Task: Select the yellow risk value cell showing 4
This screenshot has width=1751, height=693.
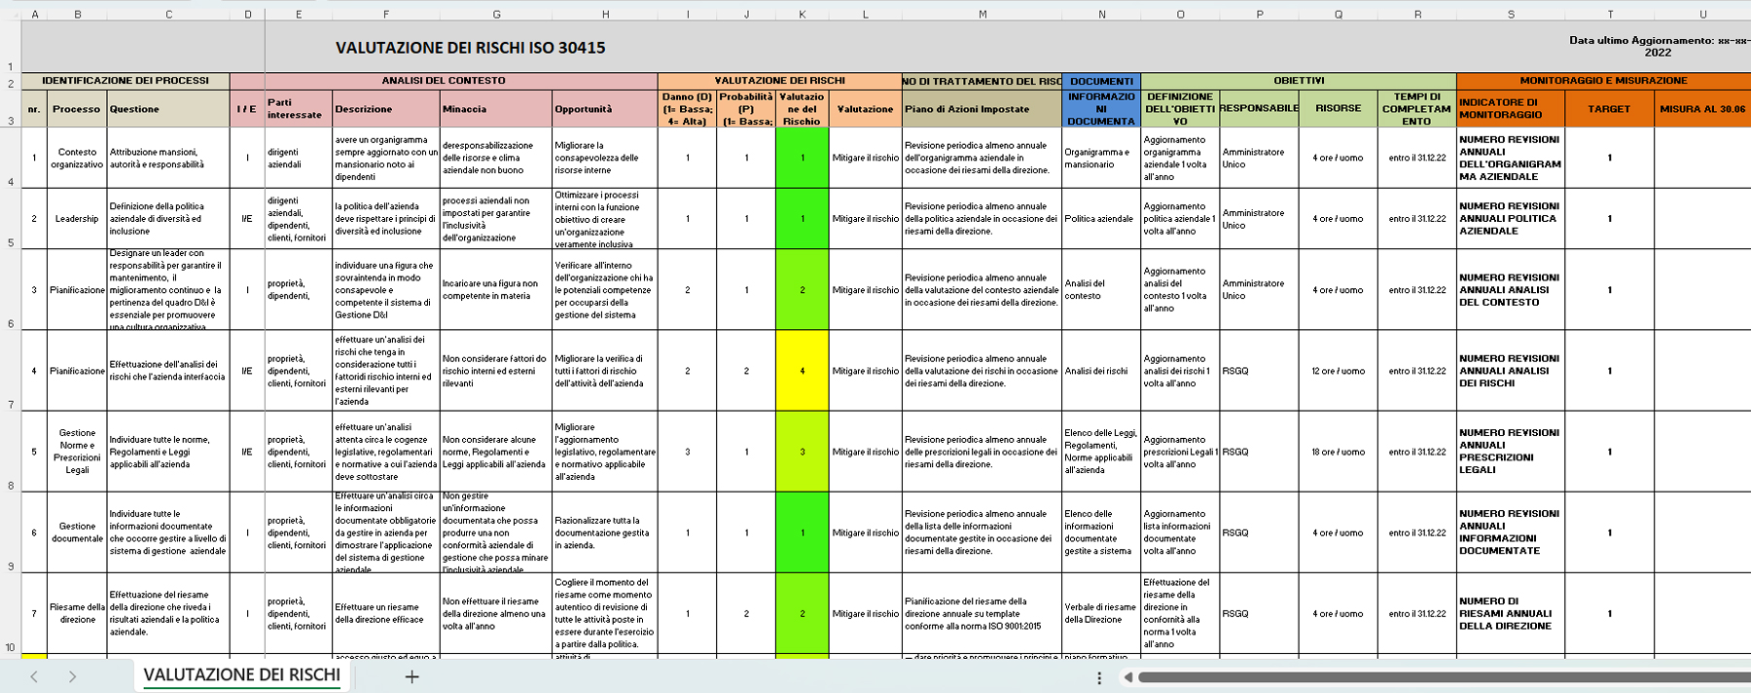Action: point(802,371)
